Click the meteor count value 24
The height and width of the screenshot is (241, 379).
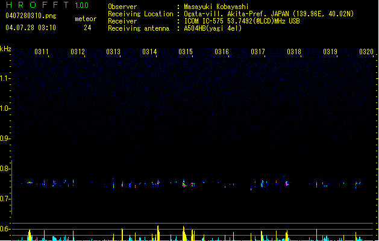pyautogui.click(x=87, y=28)
